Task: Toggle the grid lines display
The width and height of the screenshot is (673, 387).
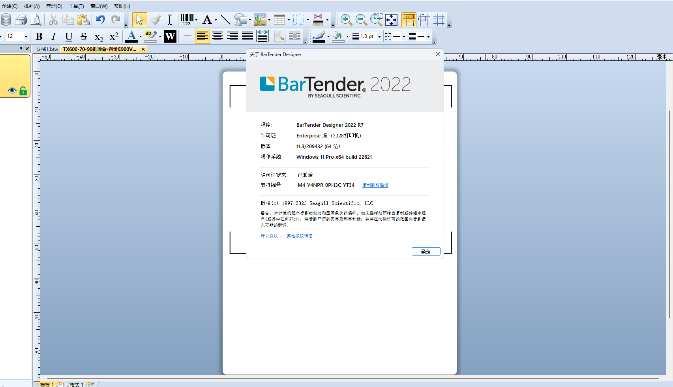Action: [x=439, y=20]
